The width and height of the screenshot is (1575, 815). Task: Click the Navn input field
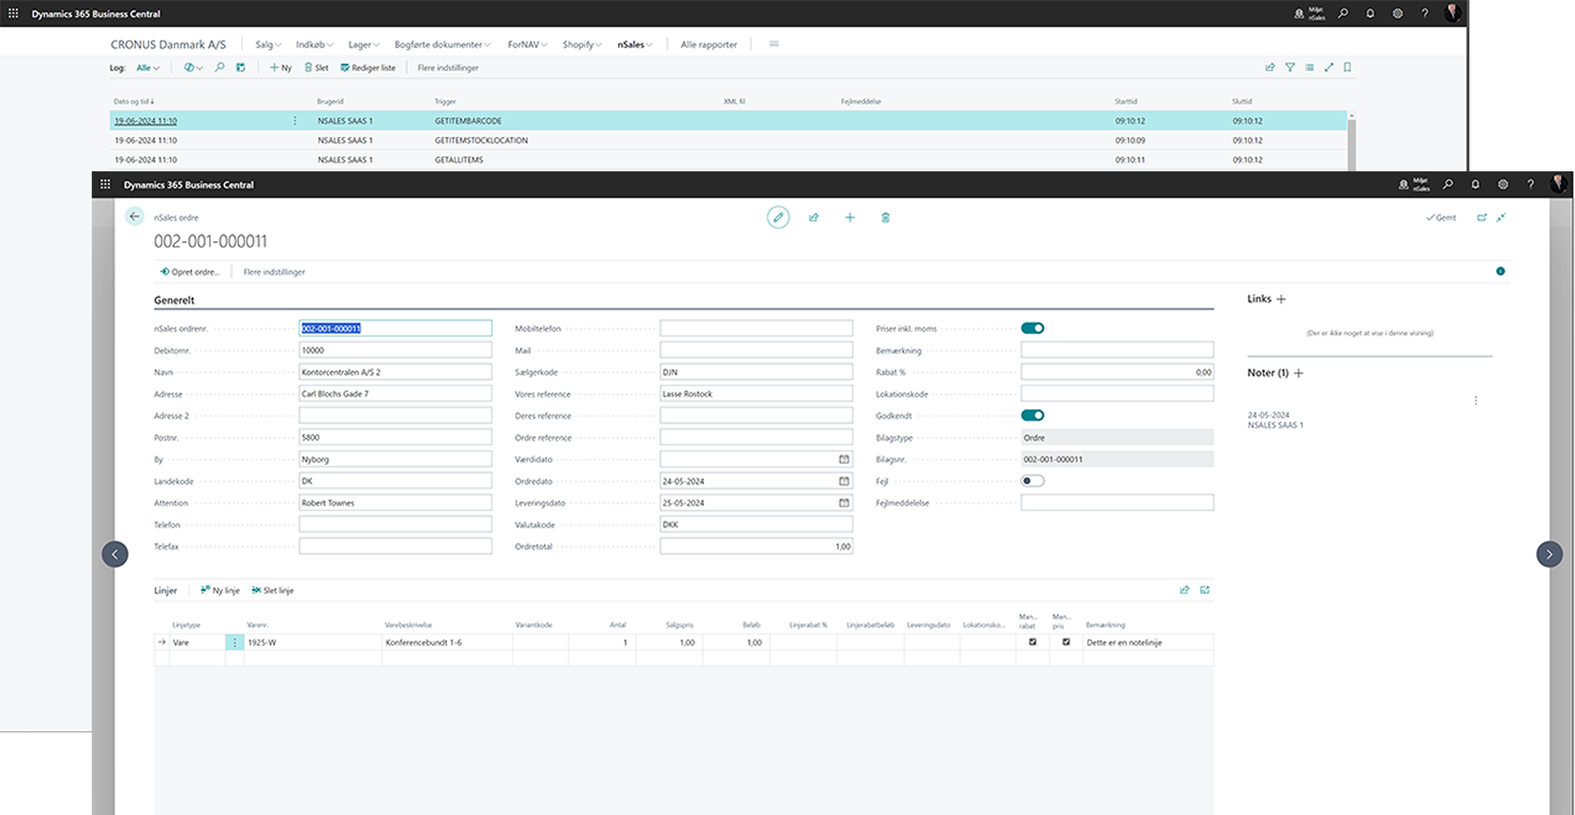pyautogui.click(x=395, y=372)
